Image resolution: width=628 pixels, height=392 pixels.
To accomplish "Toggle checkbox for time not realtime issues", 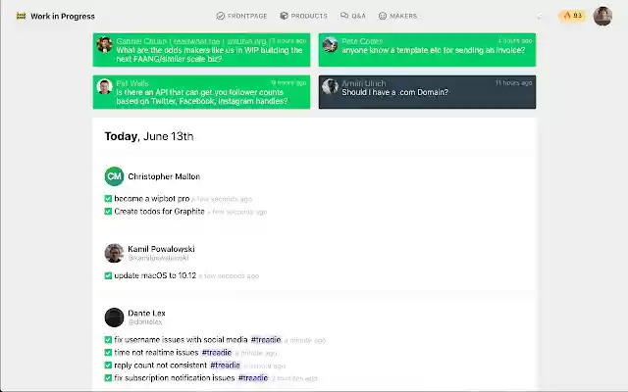I will pos(108,353).
